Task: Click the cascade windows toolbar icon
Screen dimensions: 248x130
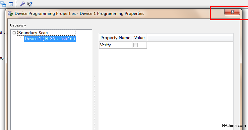Action: 3,4
